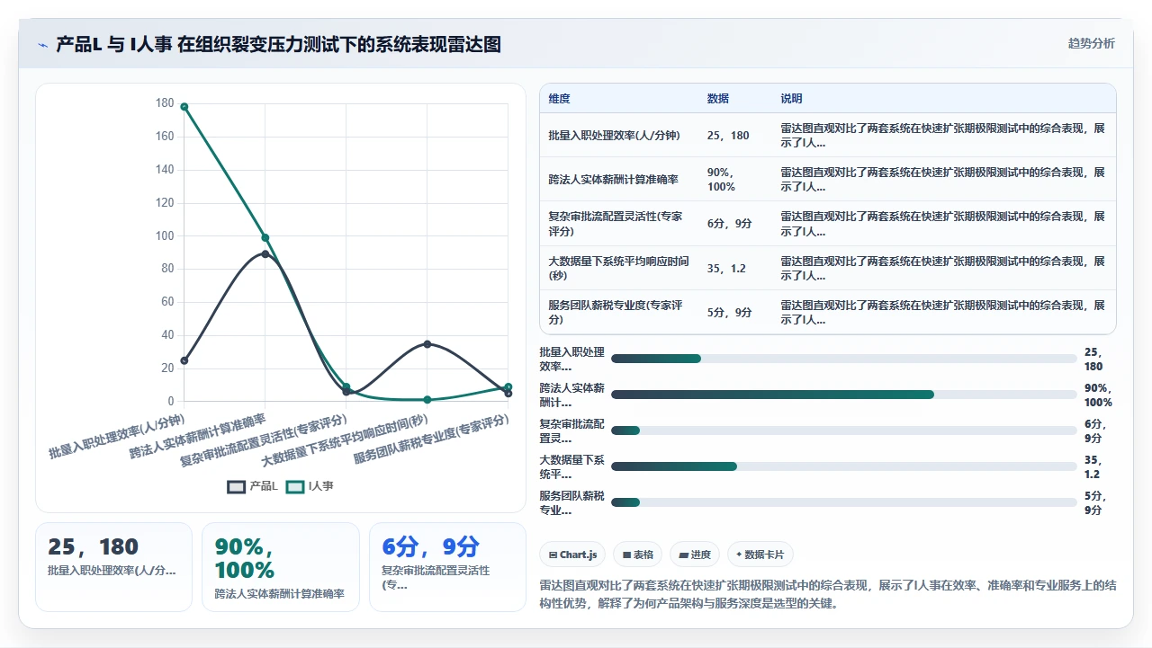
Task: Open the 趋势分析 link
Action: pyautogui.click(x=1091, y=43)
